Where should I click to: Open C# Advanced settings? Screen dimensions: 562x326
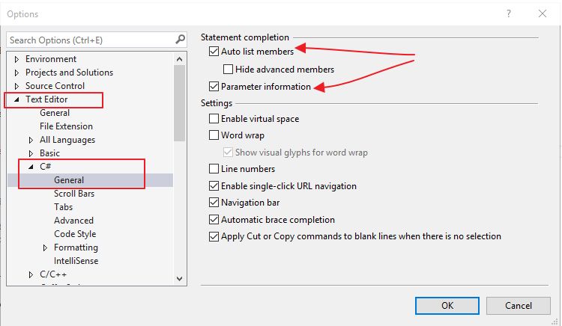[x=74, y=221]
